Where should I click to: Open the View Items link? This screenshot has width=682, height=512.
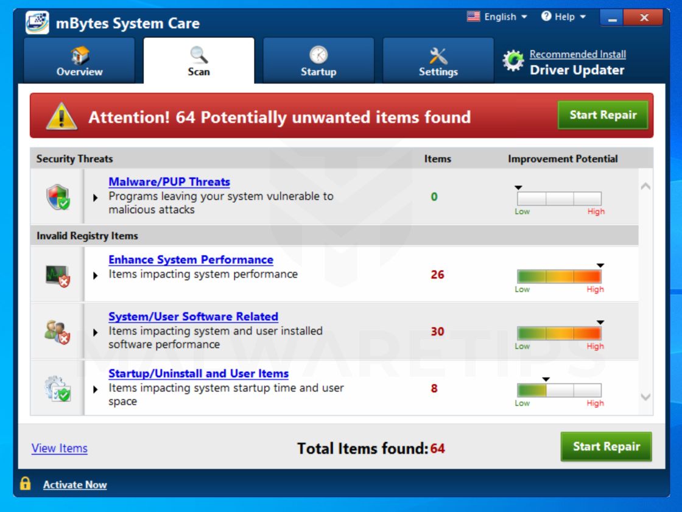pyautogui.click(x=59, y=448)
